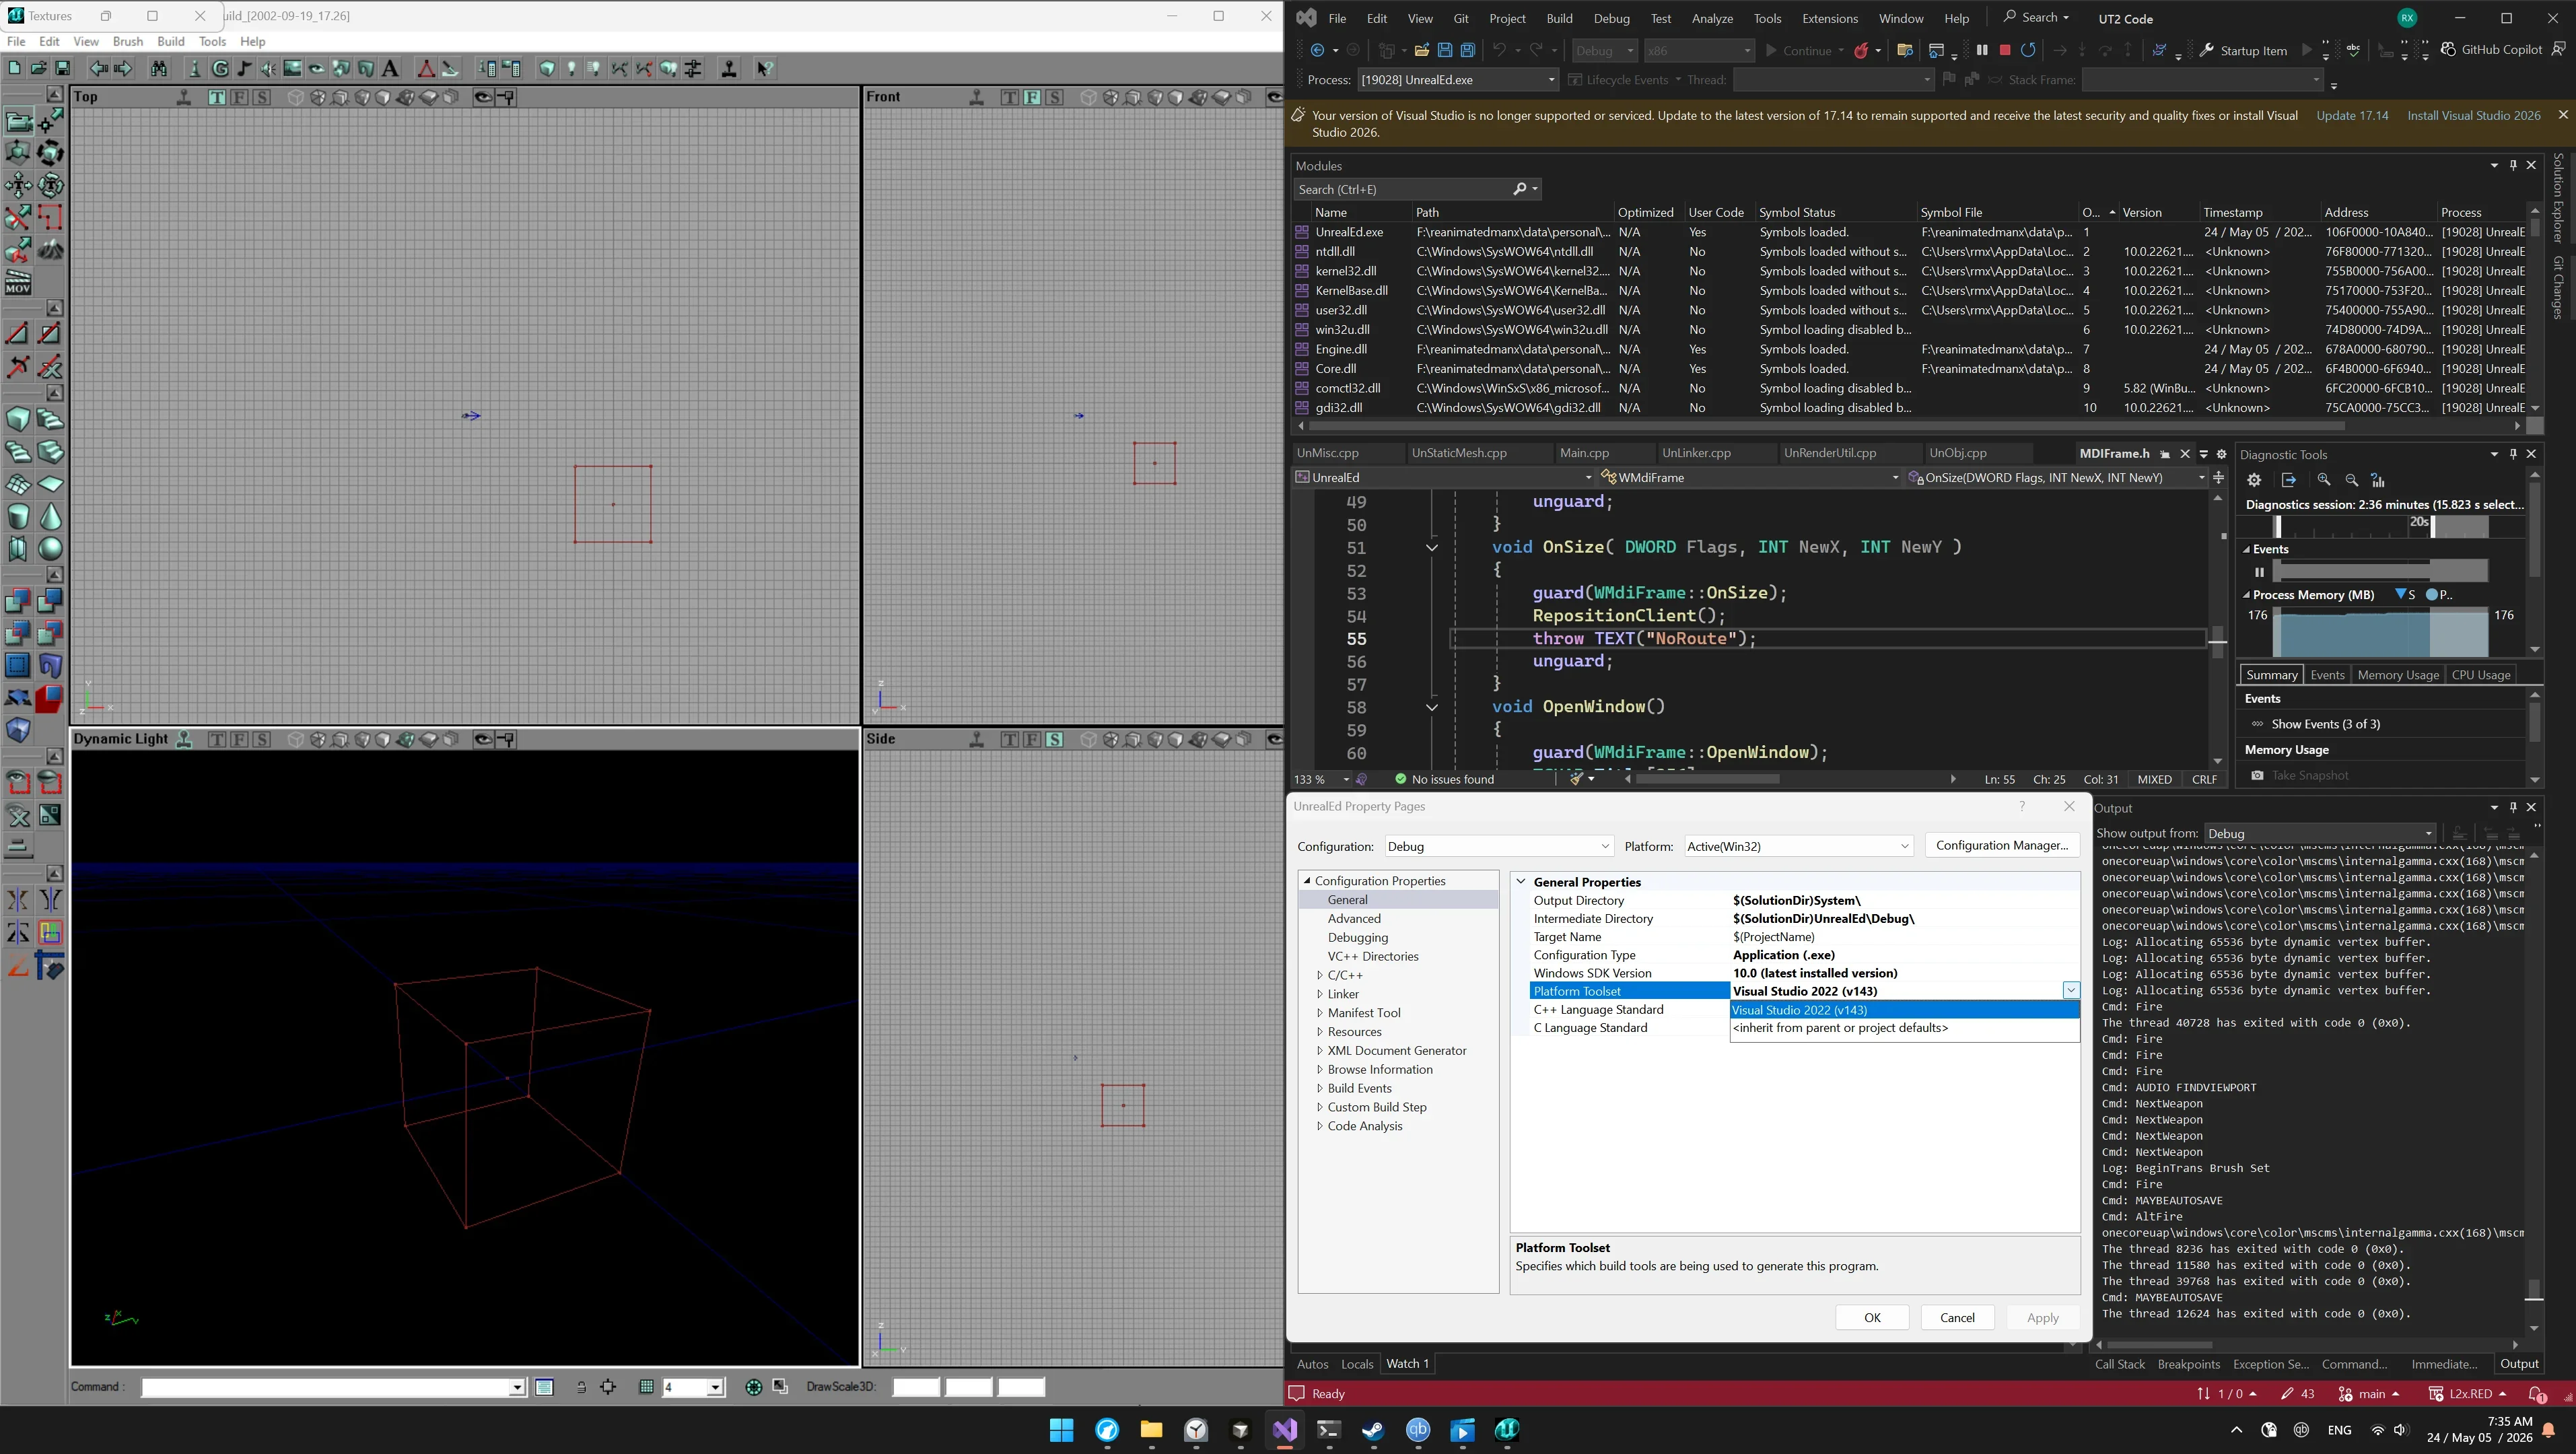Create a Cone builder brush
The height and width of the screenshot is (1454, 2576).
tap(51, 516)
